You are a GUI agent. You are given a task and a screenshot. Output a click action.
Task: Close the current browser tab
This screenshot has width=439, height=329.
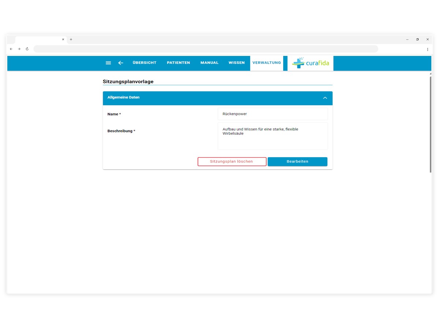coord(63,39)
